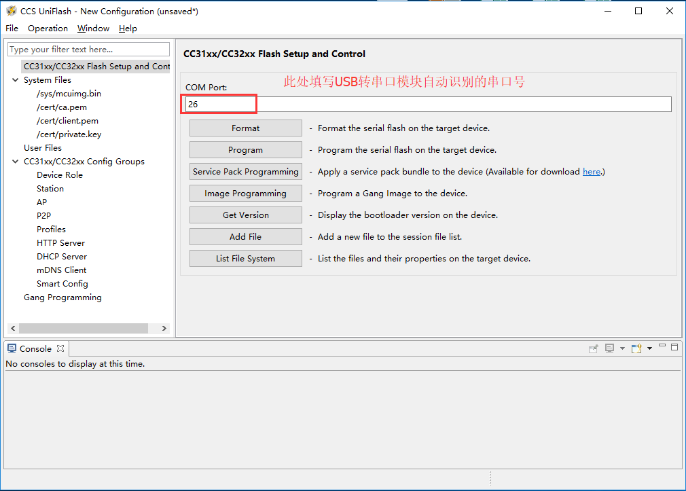The height and width of the screenshot is (491, 686).
Task: Select /cert/client.pem in the tree
Action: click(x=67, y=121)
